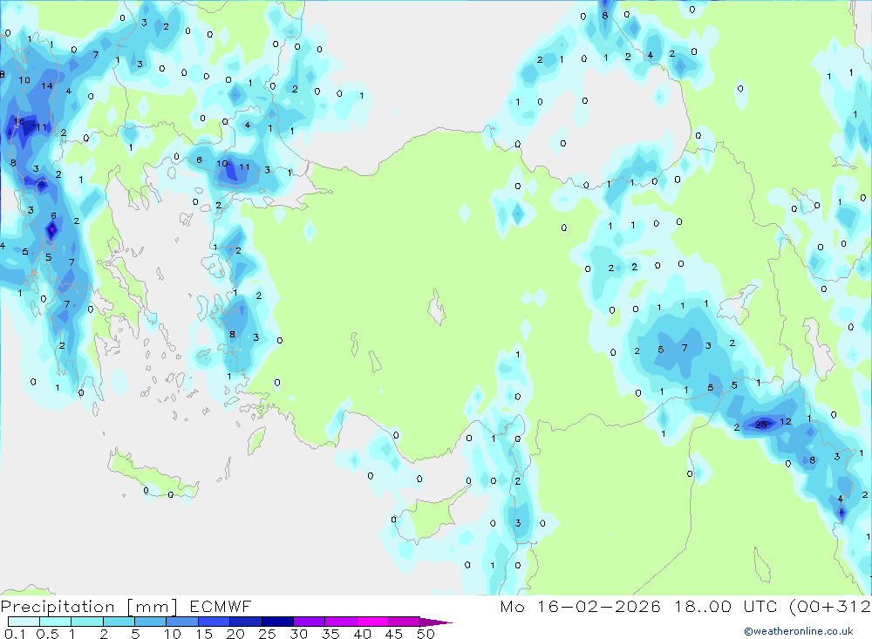Click the ECMWF model label
The height and width of the screenshot is (639, 872).
click(221, 606)
